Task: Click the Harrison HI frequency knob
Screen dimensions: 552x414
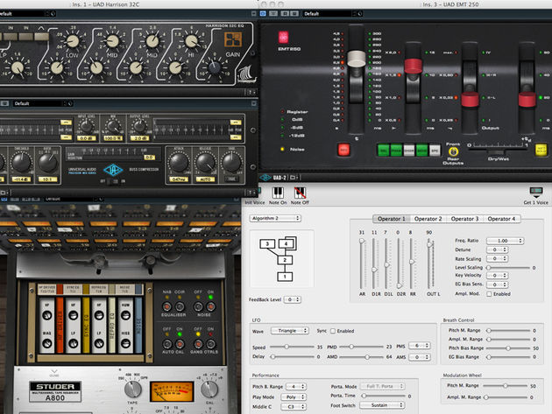Action: point(192,41)
